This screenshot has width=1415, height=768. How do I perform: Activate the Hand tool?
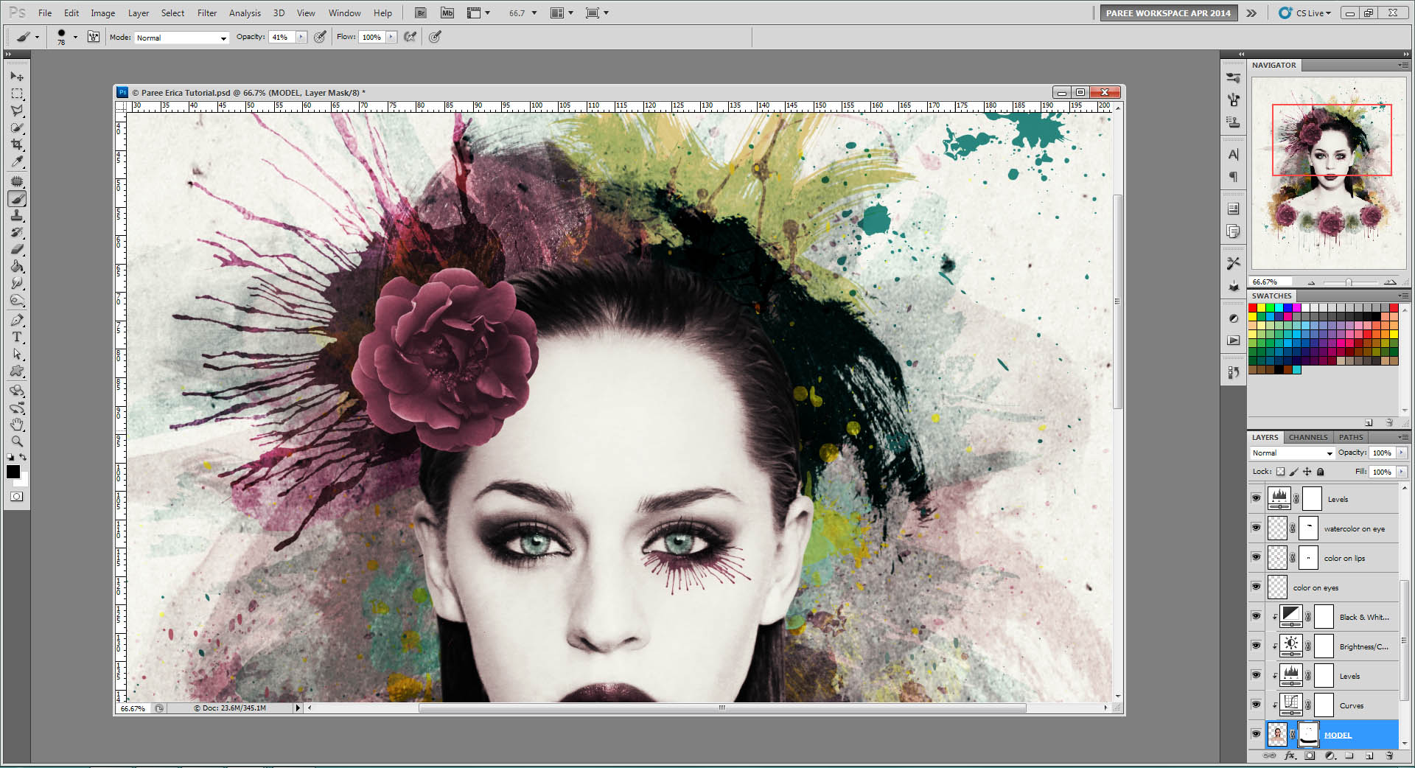[x=17, y=425]
